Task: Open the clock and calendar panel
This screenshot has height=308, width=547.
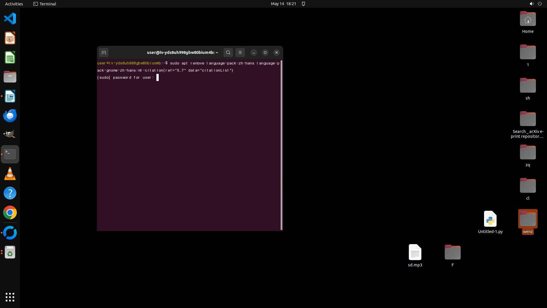Action: pos(283,4)
